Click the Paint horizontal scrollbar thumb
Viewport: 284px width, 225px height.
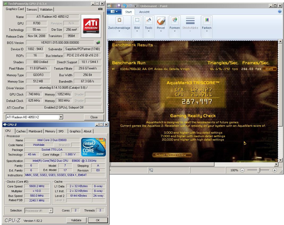(x=163, y=164)
